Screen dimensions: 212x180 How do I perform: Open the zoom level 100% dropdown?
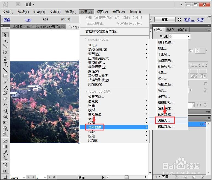click(24, 178)
